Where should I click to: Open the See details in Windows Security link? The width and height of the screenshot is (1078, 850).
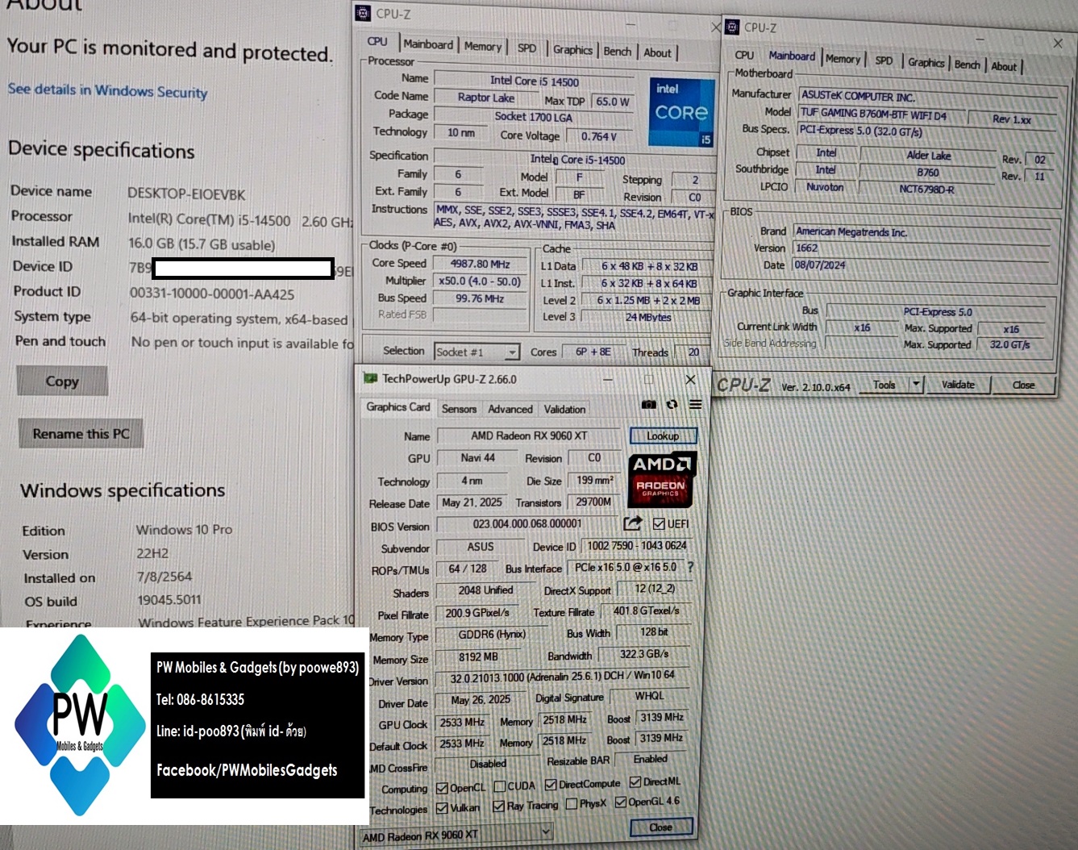[107, 90]
